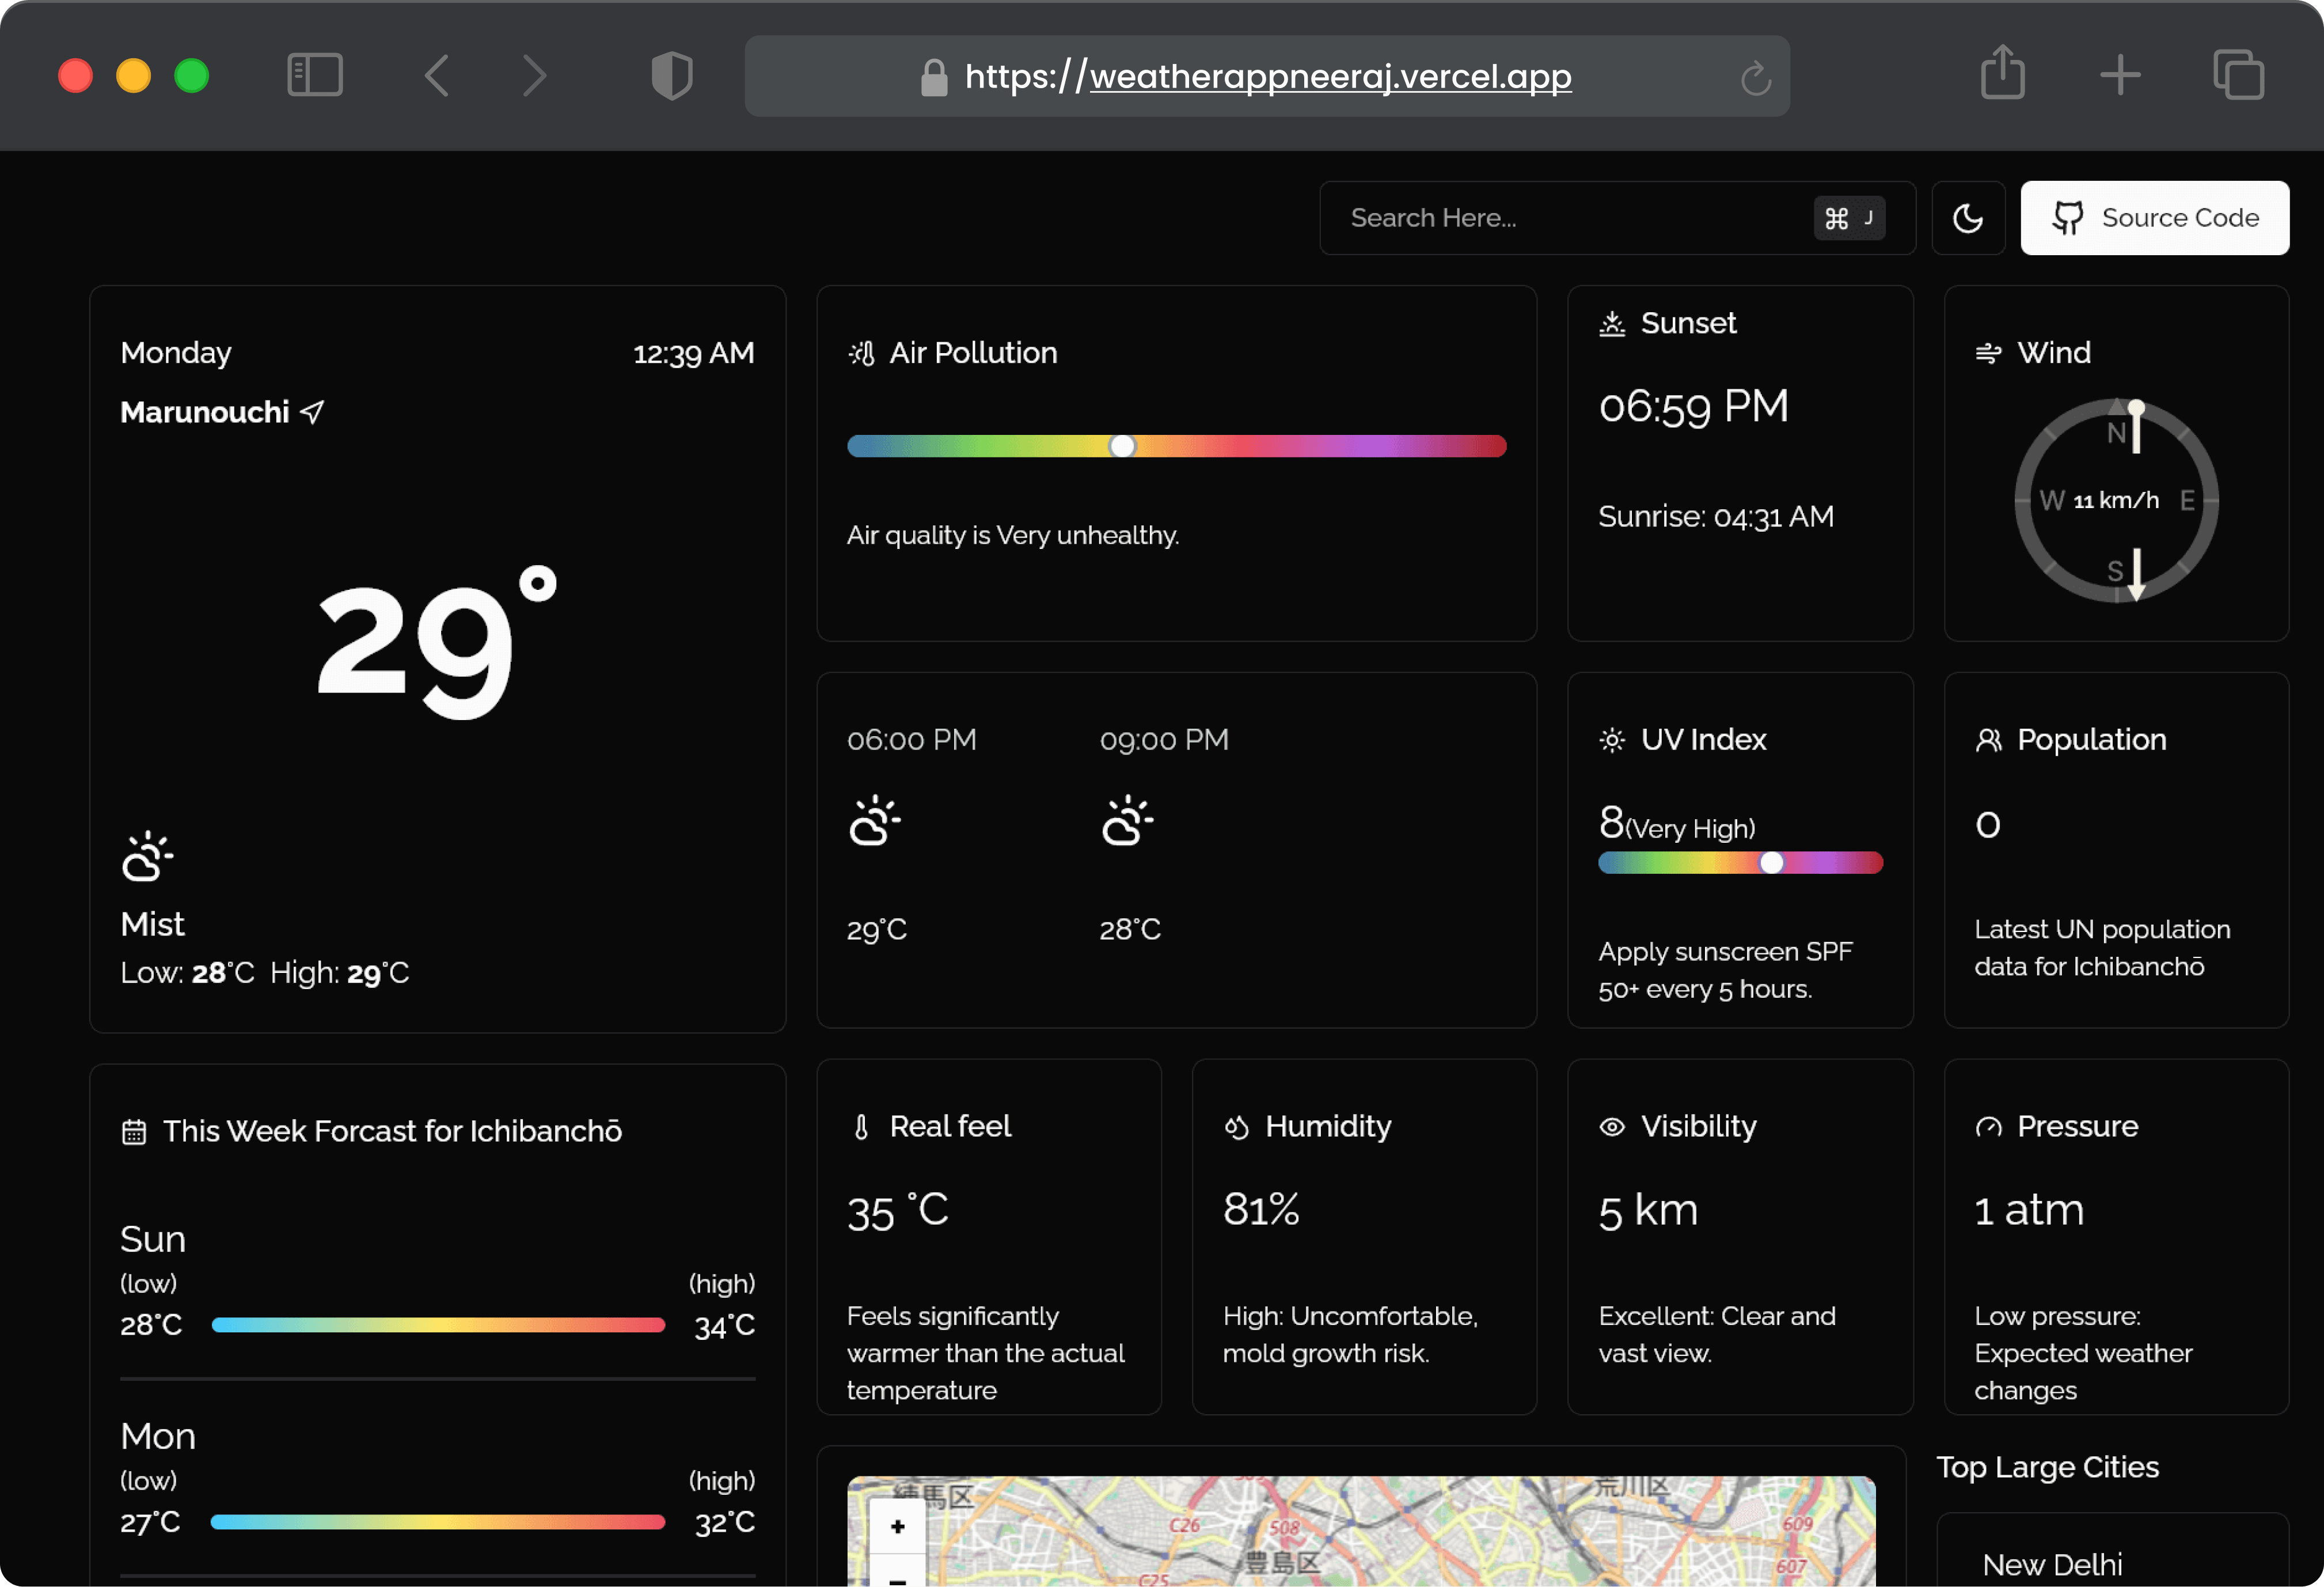Screen dimensions: 2324x1587
Task: Click the GitHub icon on Source Code button
Action: click(2069, 217)
